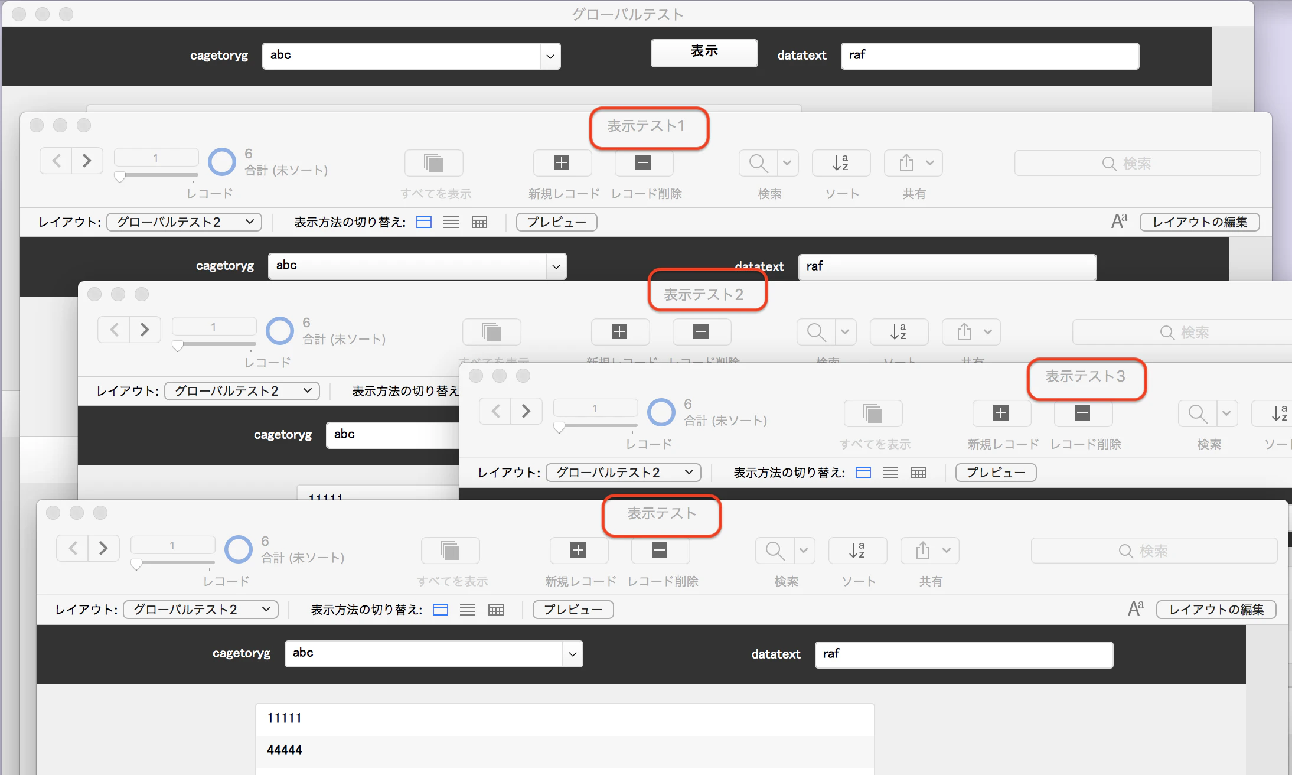This screenshot has height=775, width=1292.
Task: Click レイアウトの編集 in front 表示テスト window
Action: pyautogui.click(x=1216, y=610)
